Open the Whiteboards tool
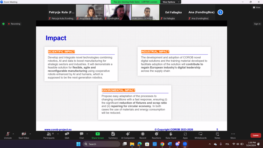 pos(200,135)
